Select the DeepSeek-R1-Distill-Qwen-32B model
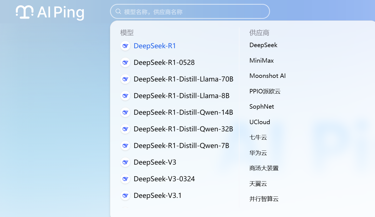Viewport: 375px width, 217px height. 183,129
